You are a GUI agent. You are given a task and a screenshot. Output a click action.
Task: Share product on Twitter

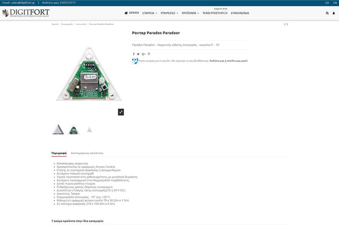tap(138, 54)
